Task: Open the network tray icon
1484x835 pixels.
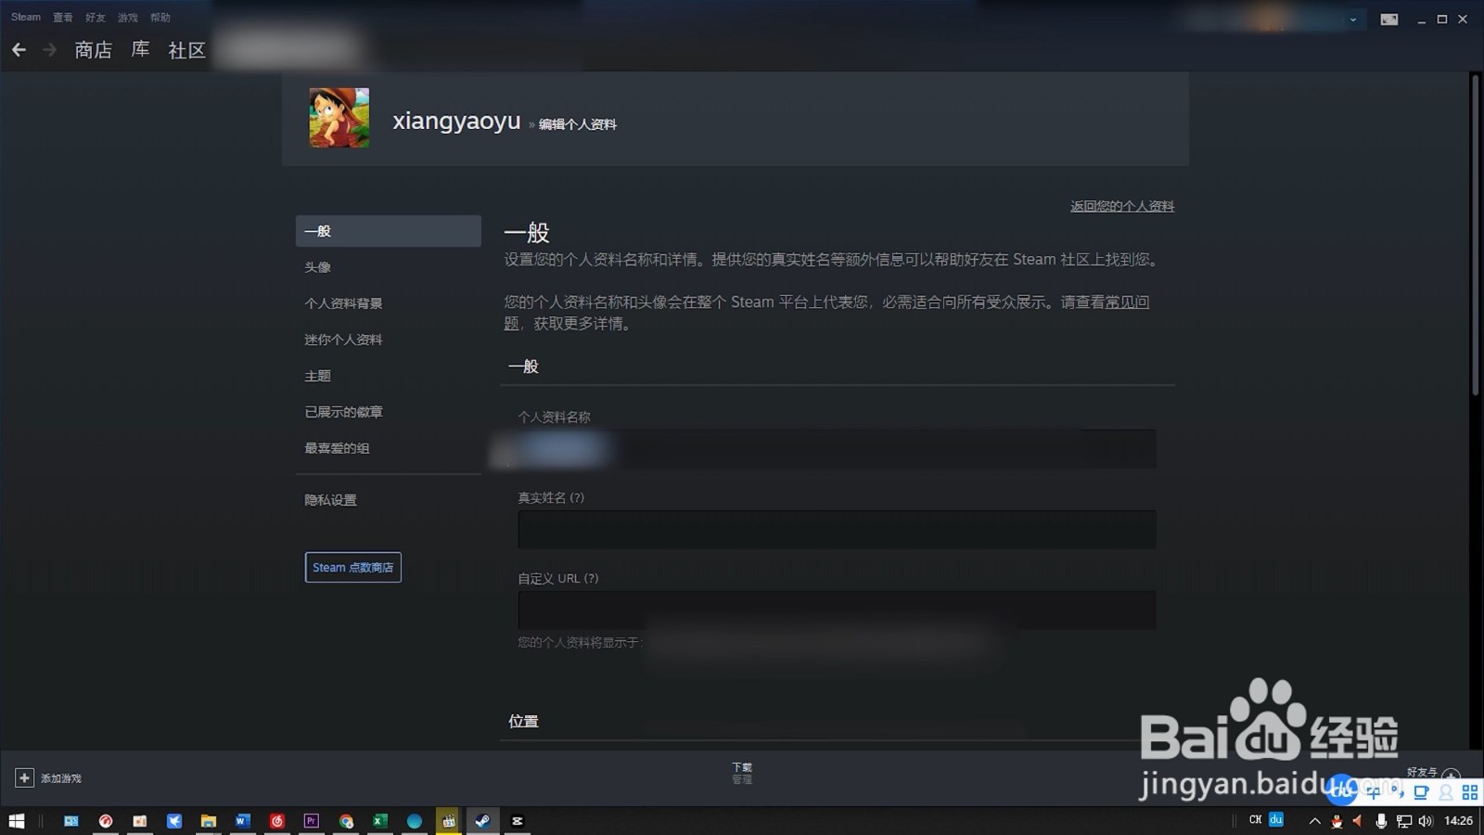Action: tap(1404, 821)
